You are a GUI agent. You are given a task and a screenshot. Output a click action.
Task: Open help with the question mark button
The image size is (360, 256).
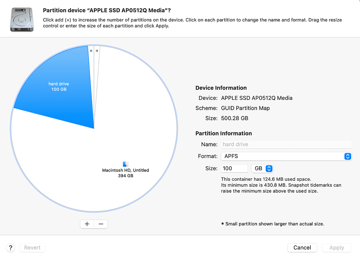tap(11, 248)
